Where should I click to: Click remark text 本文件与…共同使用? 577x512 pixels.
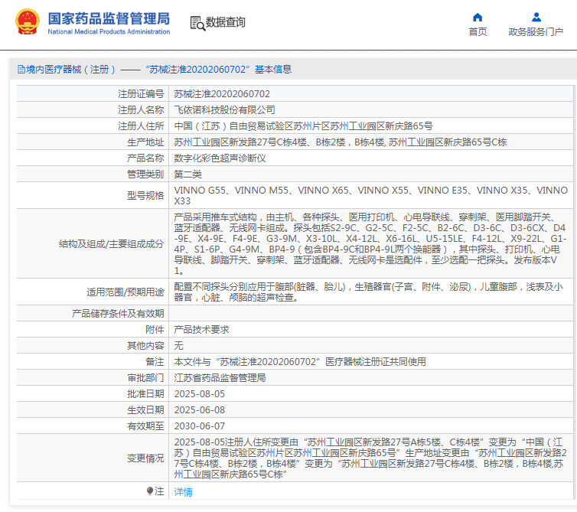300,362
